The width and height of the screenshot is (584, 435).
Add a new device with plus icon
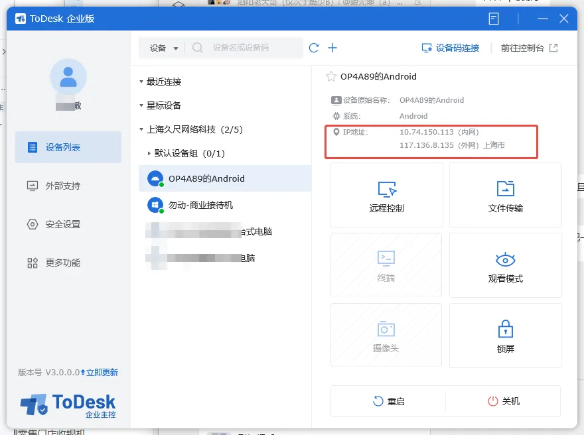click(332, 48)
